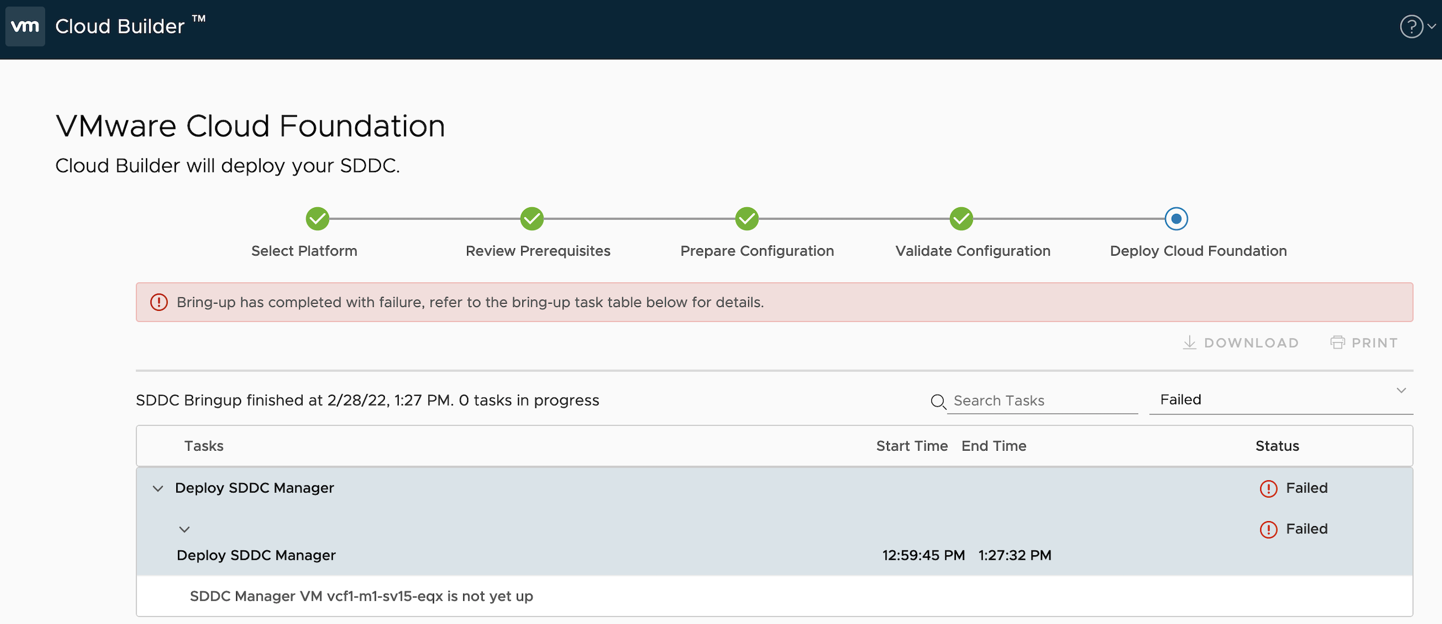Collapse the Deploy SDDC Manager parent row
Viewport: 1442px width, 624px height.
click(x=158, y=489)
